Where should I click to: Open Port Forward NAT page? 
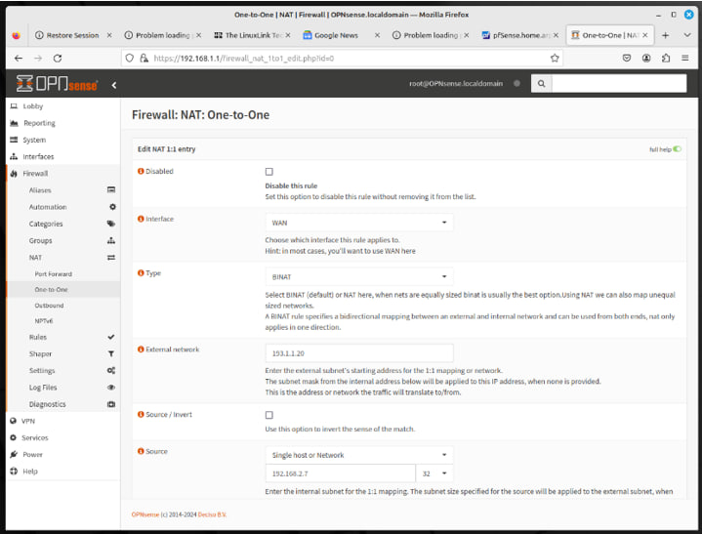click(x=54, y=274)
